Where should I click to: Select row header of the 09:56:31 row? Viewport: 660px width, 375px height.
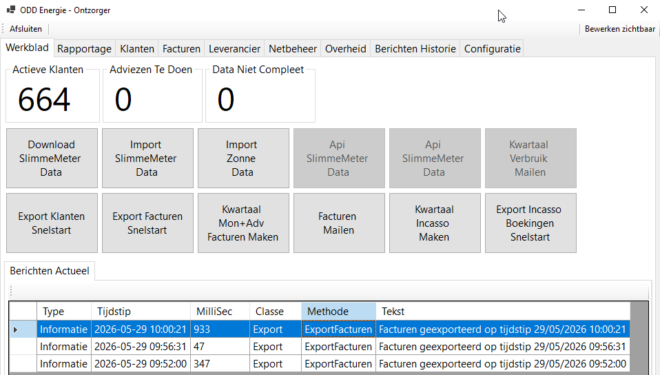click(23, 347)
